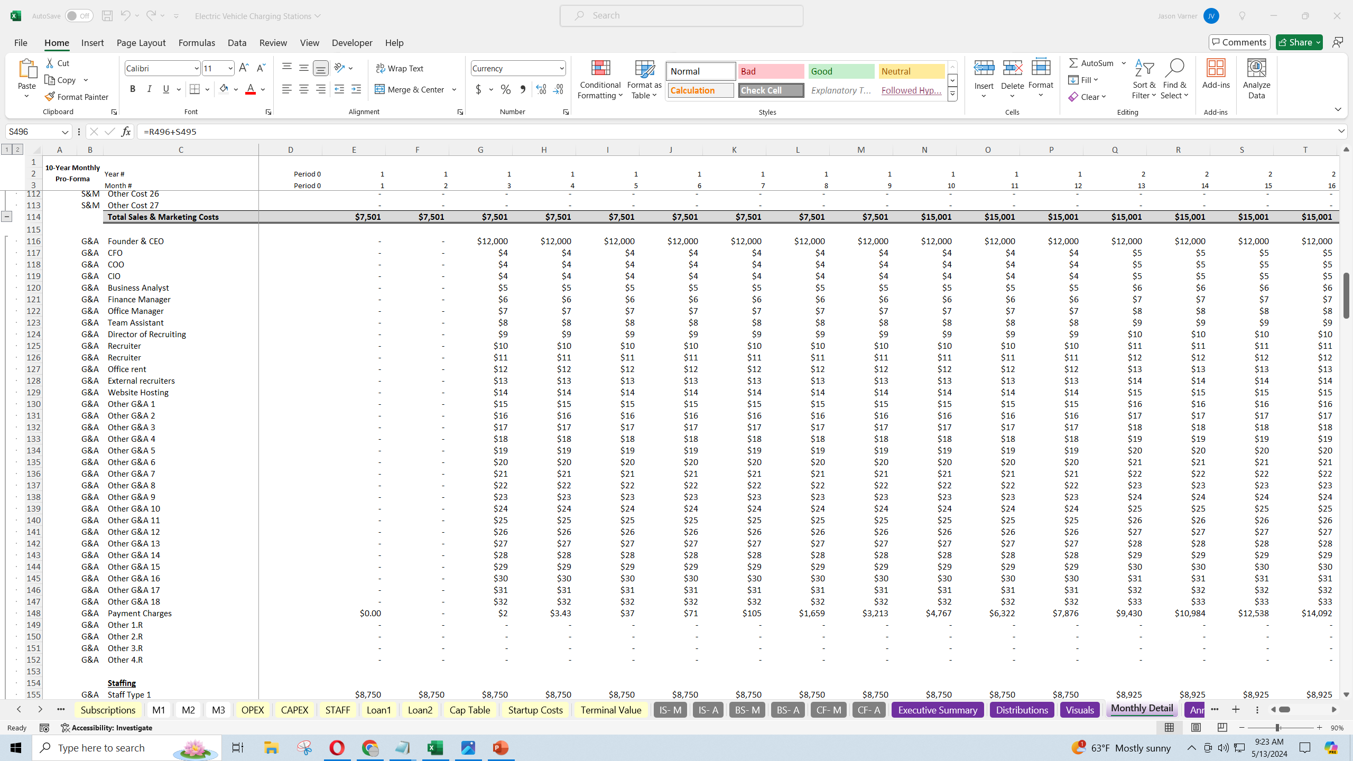The width and height of the screenshot is (1353, 761).
Task: Toggle Italic formatting
Action: (x=149, y=89)
